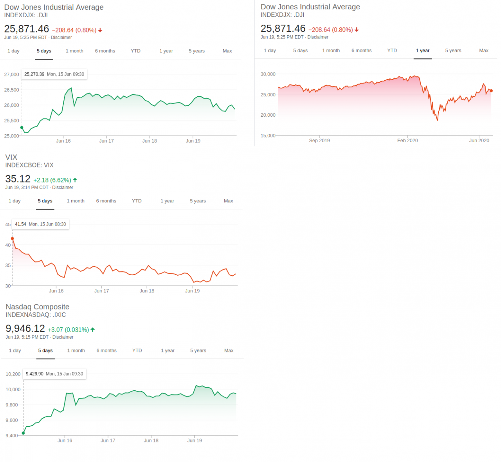Screen dimensions: 501x462
Task: Switch the right Dow Jones chart to 5 years
Action: pos(453,51)
